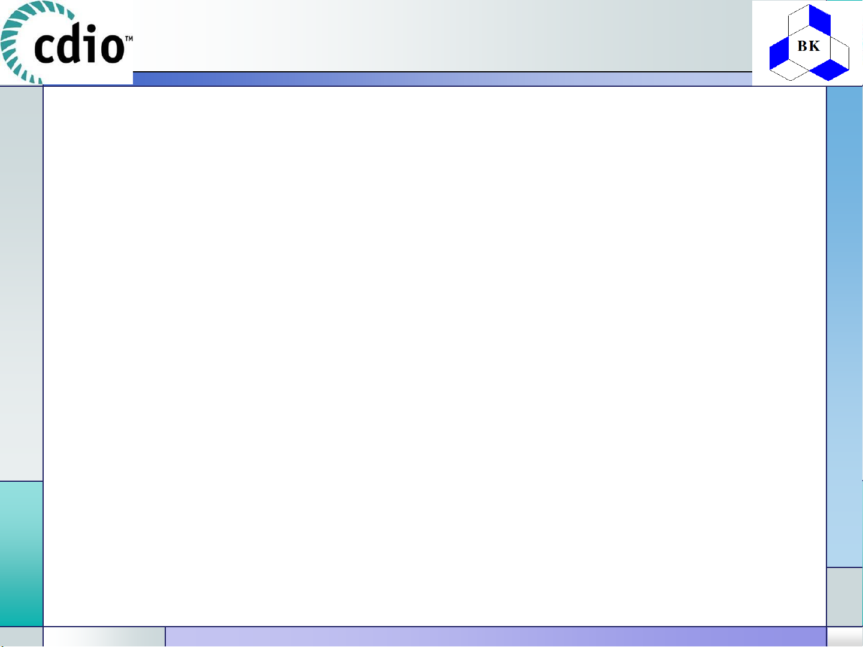Screen dimensions: 863x647
Task: Click the light blue right sidebar strip
Action: (x=844, y=326)
